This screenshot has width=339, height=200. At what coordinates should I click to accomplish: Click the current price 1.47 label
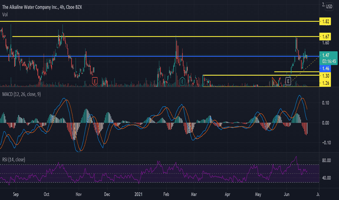[326, 55]
